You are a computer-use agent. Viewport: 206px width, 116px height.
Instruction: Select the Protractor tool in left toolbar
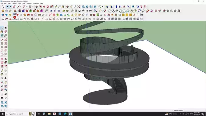click(x=2, y=74)
